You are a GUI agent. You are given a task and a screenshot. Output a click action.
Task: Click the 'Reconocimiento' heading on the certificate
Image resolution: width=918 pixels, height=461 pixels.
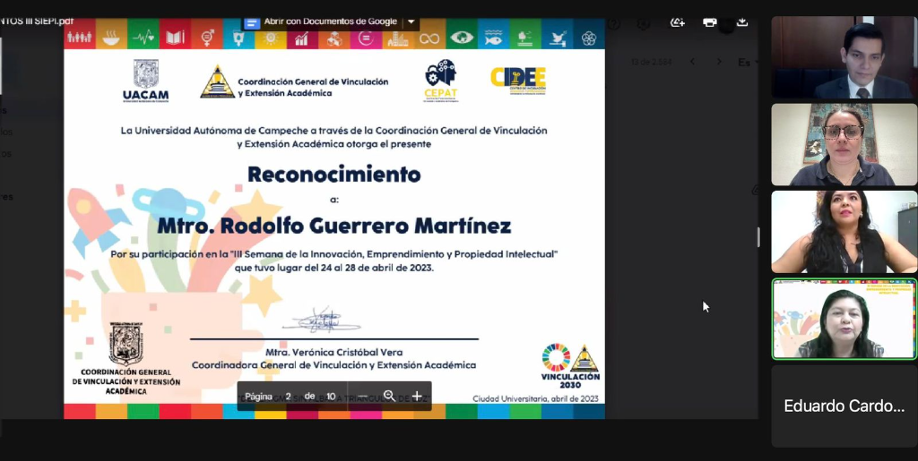tap(333, 175)
